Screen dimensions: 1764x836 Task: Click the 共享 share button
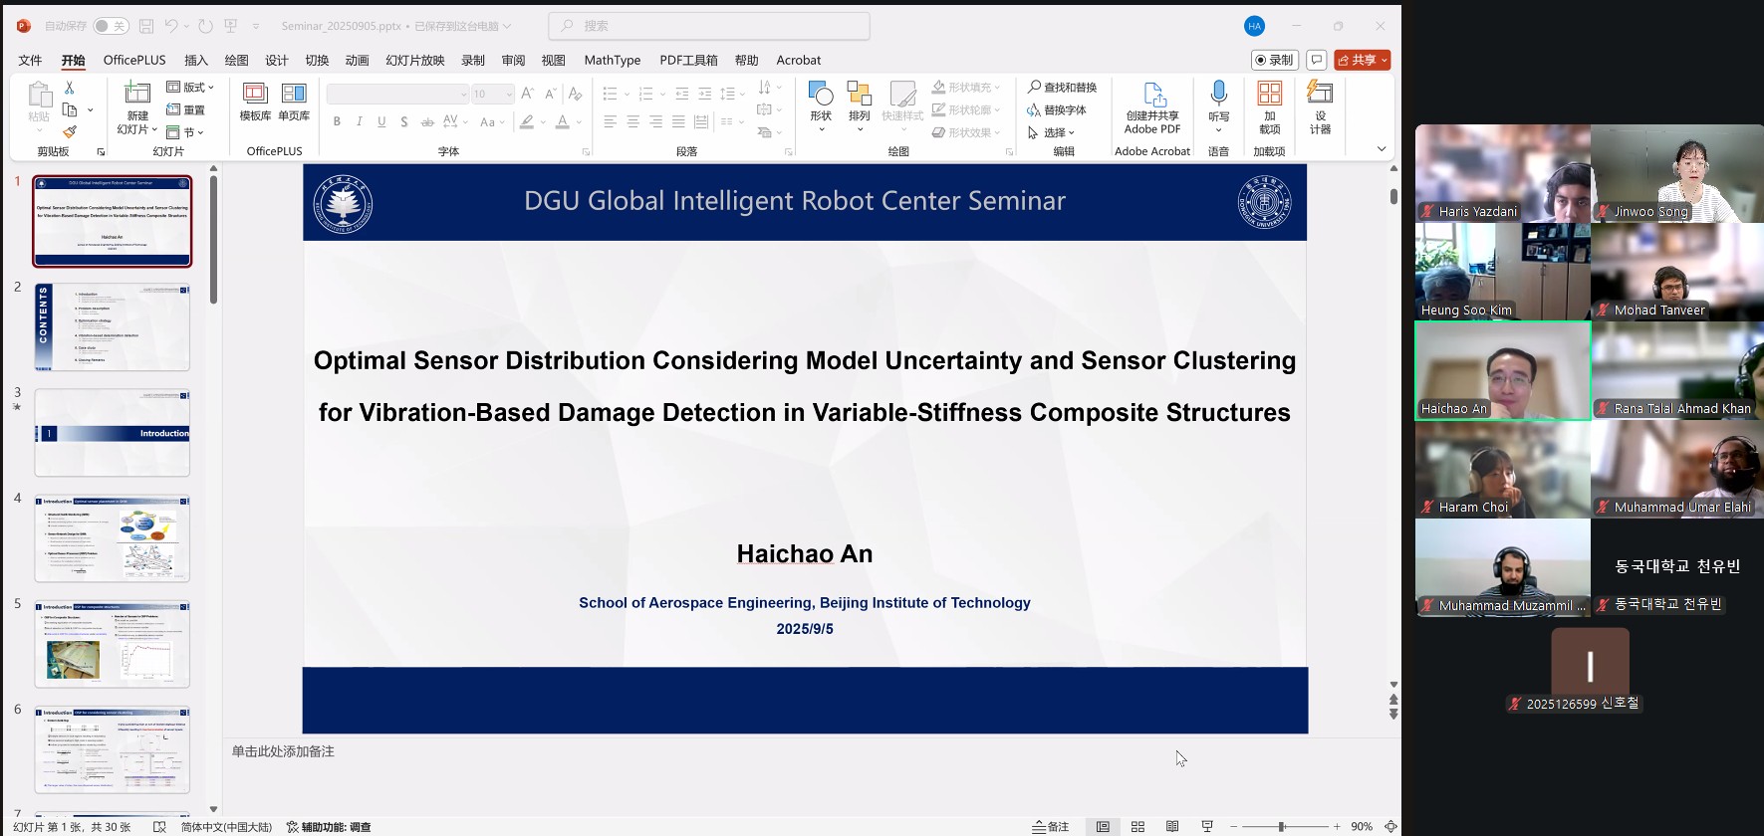[1362, 60]
